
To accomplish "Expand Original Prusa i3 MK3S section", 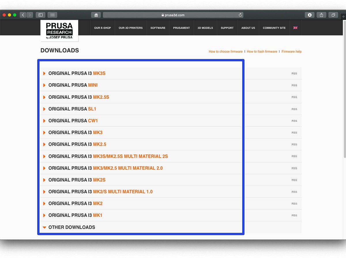I will (x=77, y=73).
